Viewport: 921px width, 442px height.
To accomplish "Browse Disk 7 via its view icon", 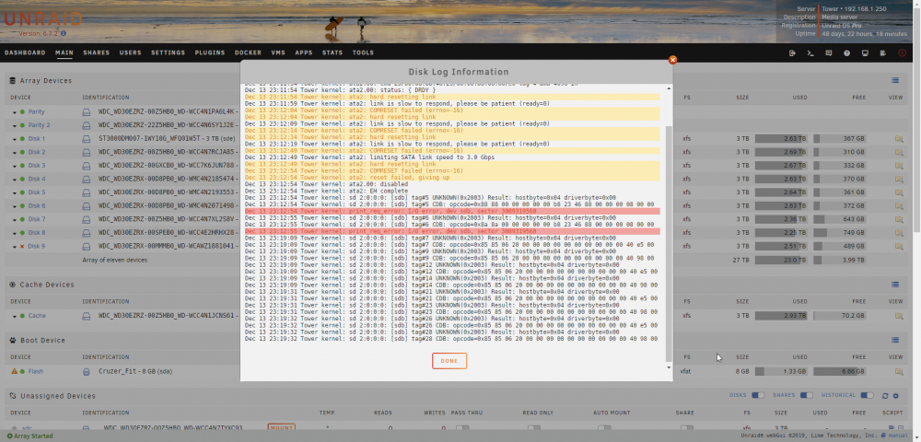I will pyautogui.click(x=899, y=219).
